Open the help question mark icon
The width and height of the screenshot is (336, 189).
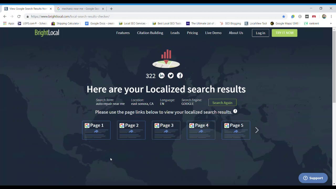click(x=235, y=111)
